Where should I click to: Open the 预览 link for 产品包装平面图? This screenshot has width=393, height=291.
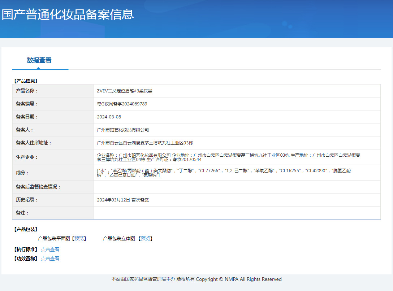79,238
